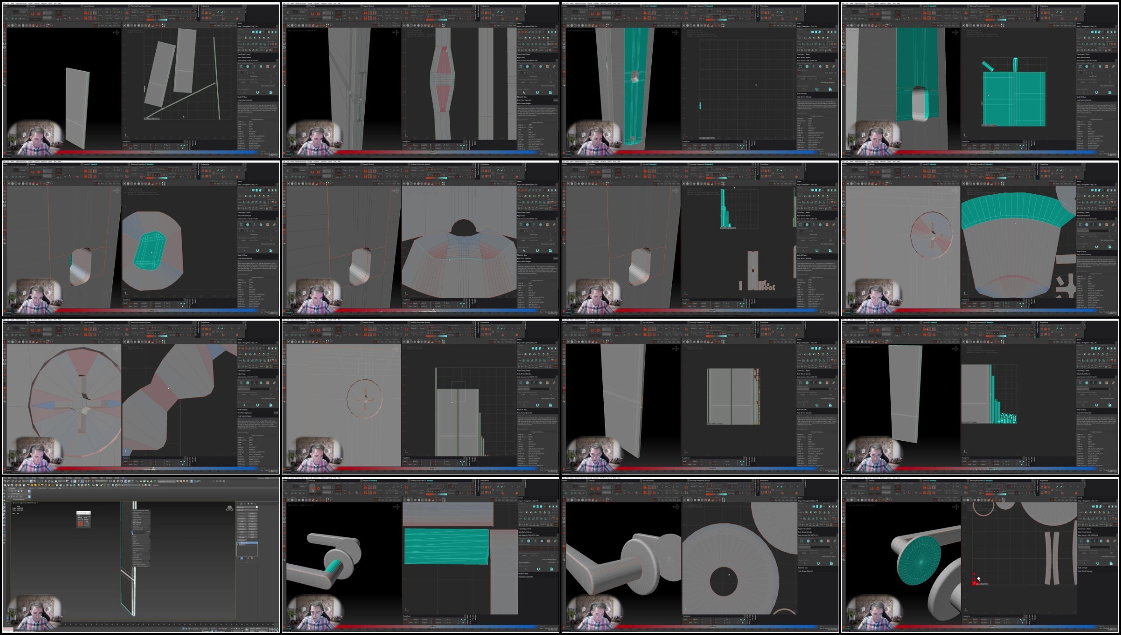Image resolution: width=1121 pixels, height=635 pixels.
Task: Click Undo arrow in the 3ds Max frame
Action: (6, 481)
